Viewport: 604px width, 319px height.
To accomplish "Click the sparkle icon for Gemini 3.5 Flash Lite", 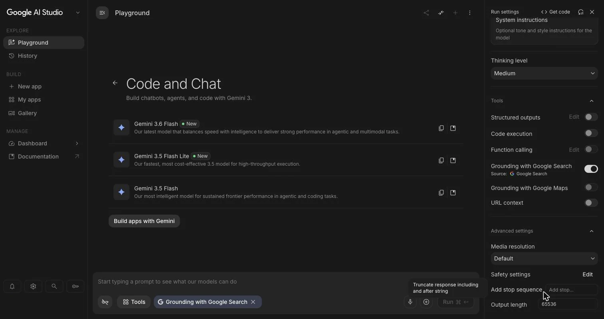I will (121, 160).
